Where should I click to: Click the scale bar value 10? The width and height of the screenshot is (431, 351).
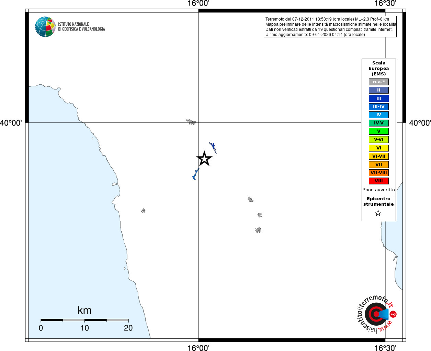point(84,328)
